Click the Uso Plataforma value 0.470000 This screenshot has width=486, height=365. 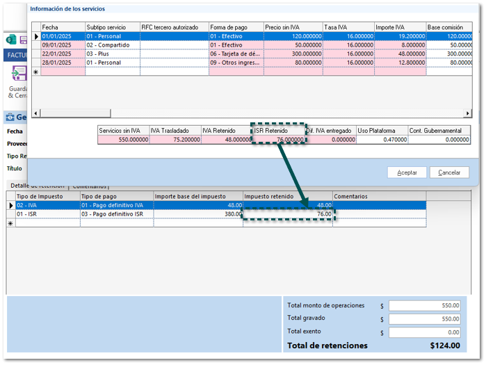[381, 139]
